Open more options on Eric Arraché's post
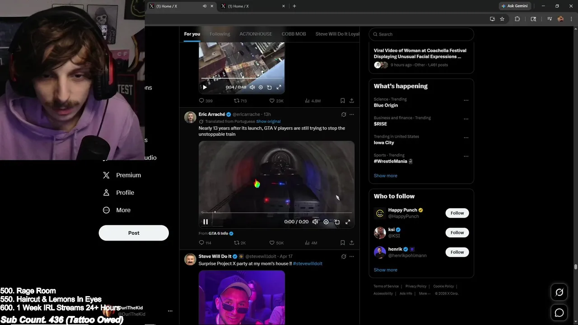 tap(352, 115)
